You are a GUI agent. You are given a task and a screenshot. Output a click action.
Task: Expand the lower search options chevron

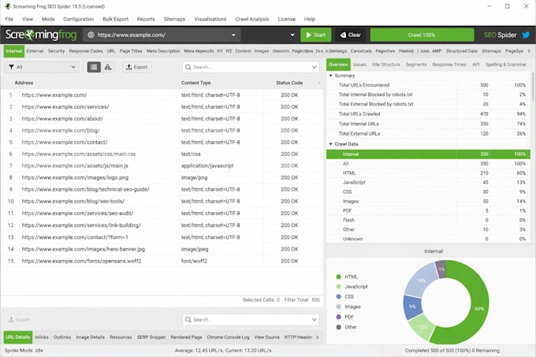pyautogui.click(x=315, y=319)
